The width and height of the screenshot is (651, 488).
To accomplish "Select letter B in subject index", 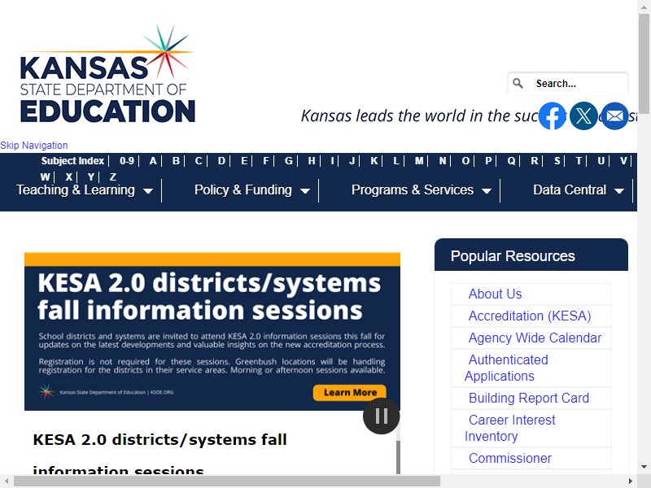I will click(x=176, y=160).
